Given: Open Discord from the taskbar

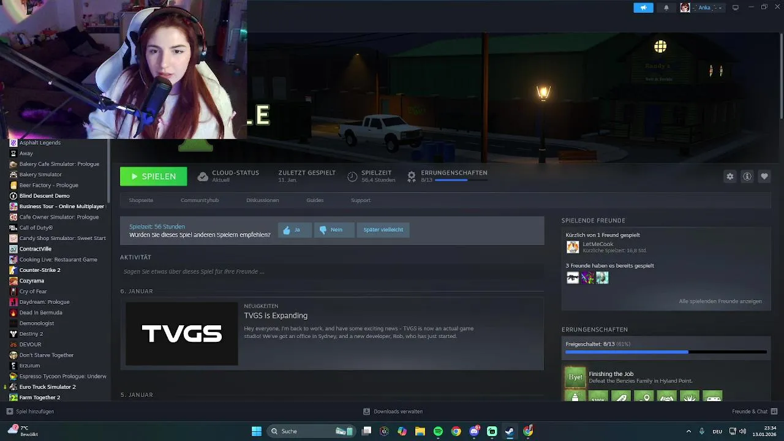Looking at the screenshot, I should [474, 431].
